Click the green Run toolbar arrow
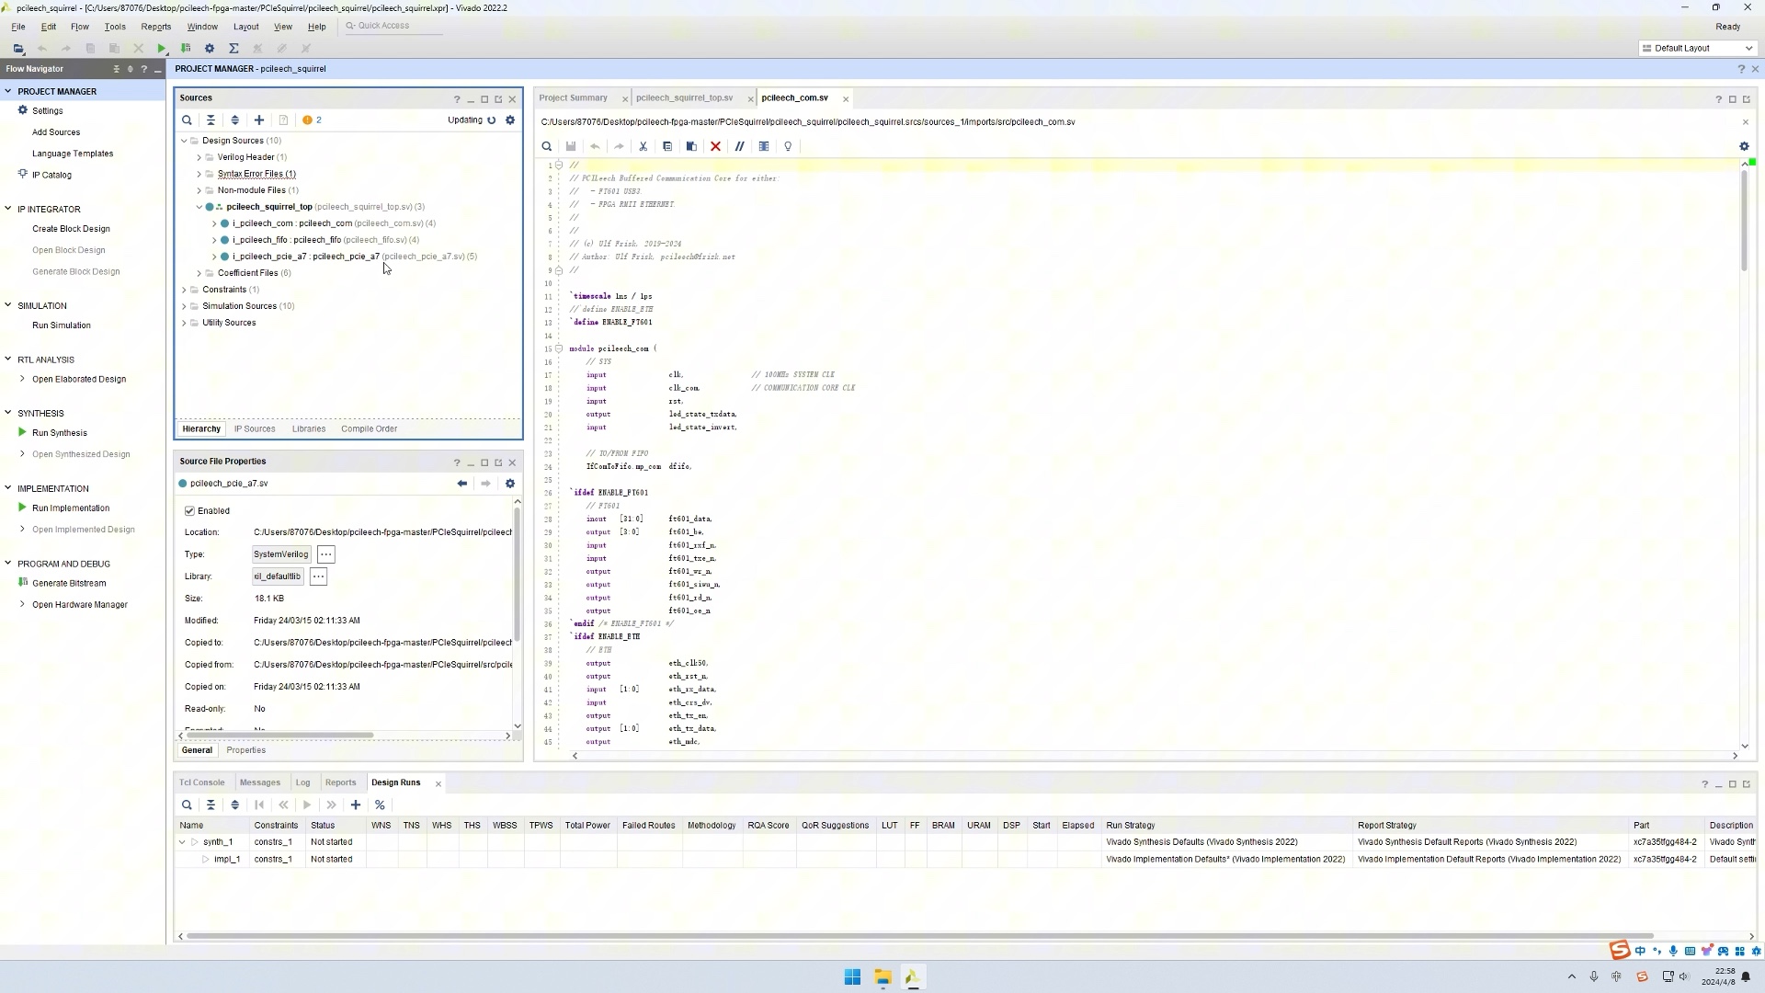Image resolution: width=1765 pixels, height=993 pixels. (162, 48)
